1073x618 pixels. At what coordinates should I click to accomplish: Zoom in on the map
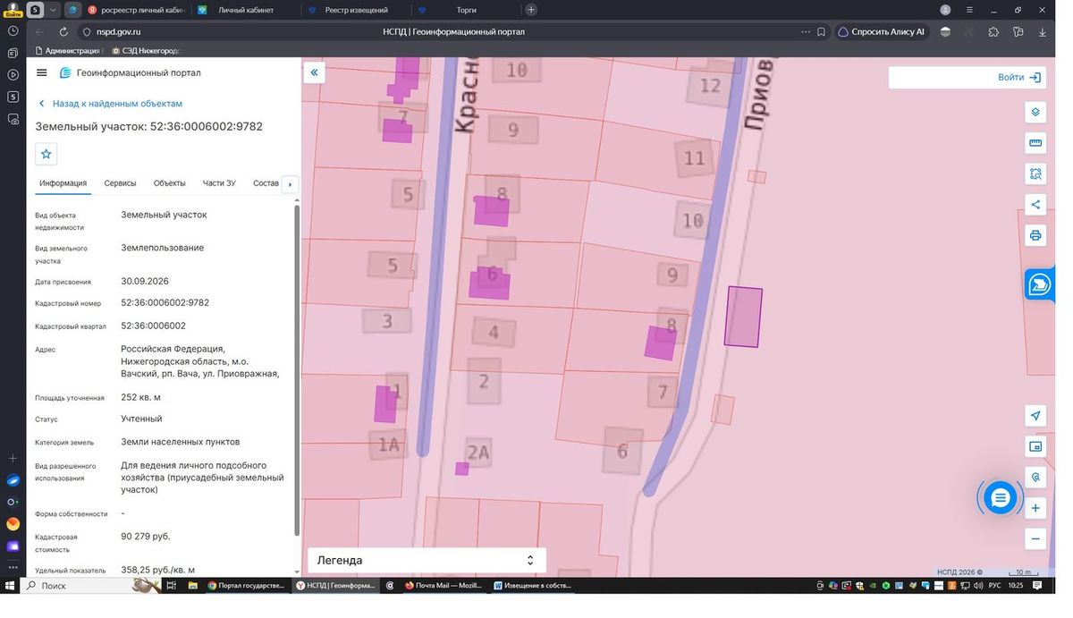[1035, 508]
